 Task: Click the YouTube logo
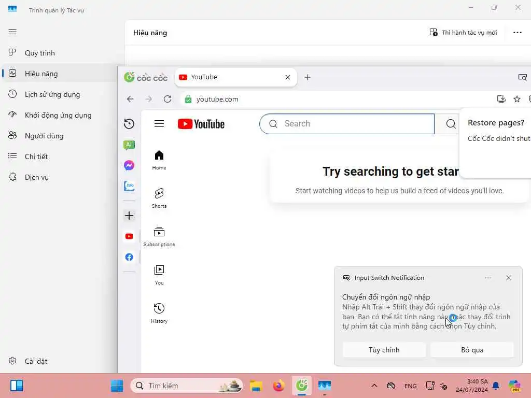[x=201, y=124]
